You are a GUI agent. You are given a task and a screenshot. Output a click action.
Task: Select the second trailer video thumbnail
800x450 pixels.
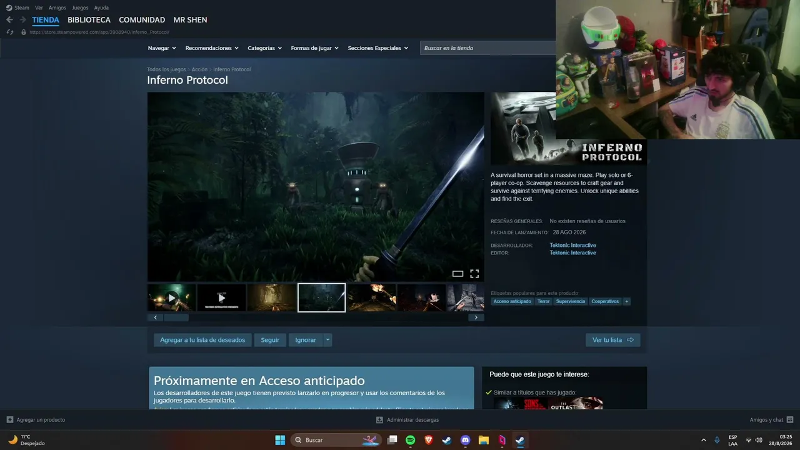coord(222,297)
